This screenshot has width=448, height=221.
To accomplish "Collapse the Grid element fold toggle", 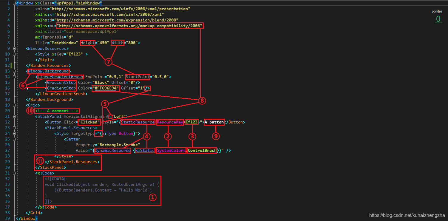I will tap(14, 105).
